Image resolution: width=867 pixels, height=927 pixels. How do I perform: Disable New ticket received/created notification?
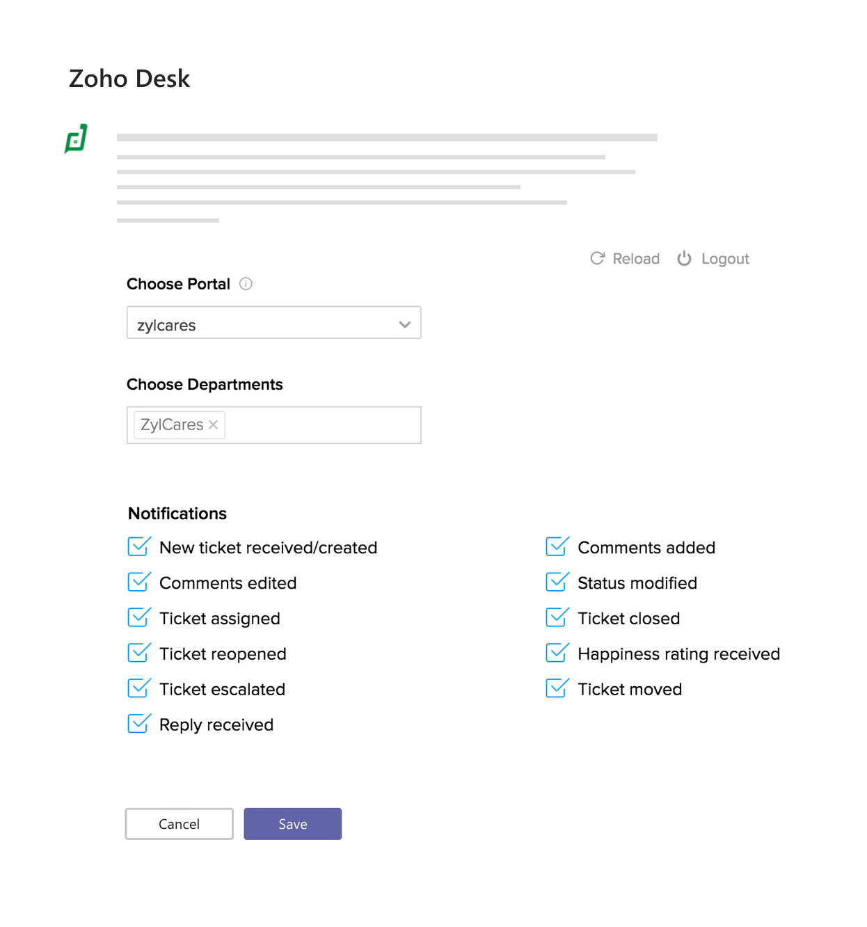point(139,547)
